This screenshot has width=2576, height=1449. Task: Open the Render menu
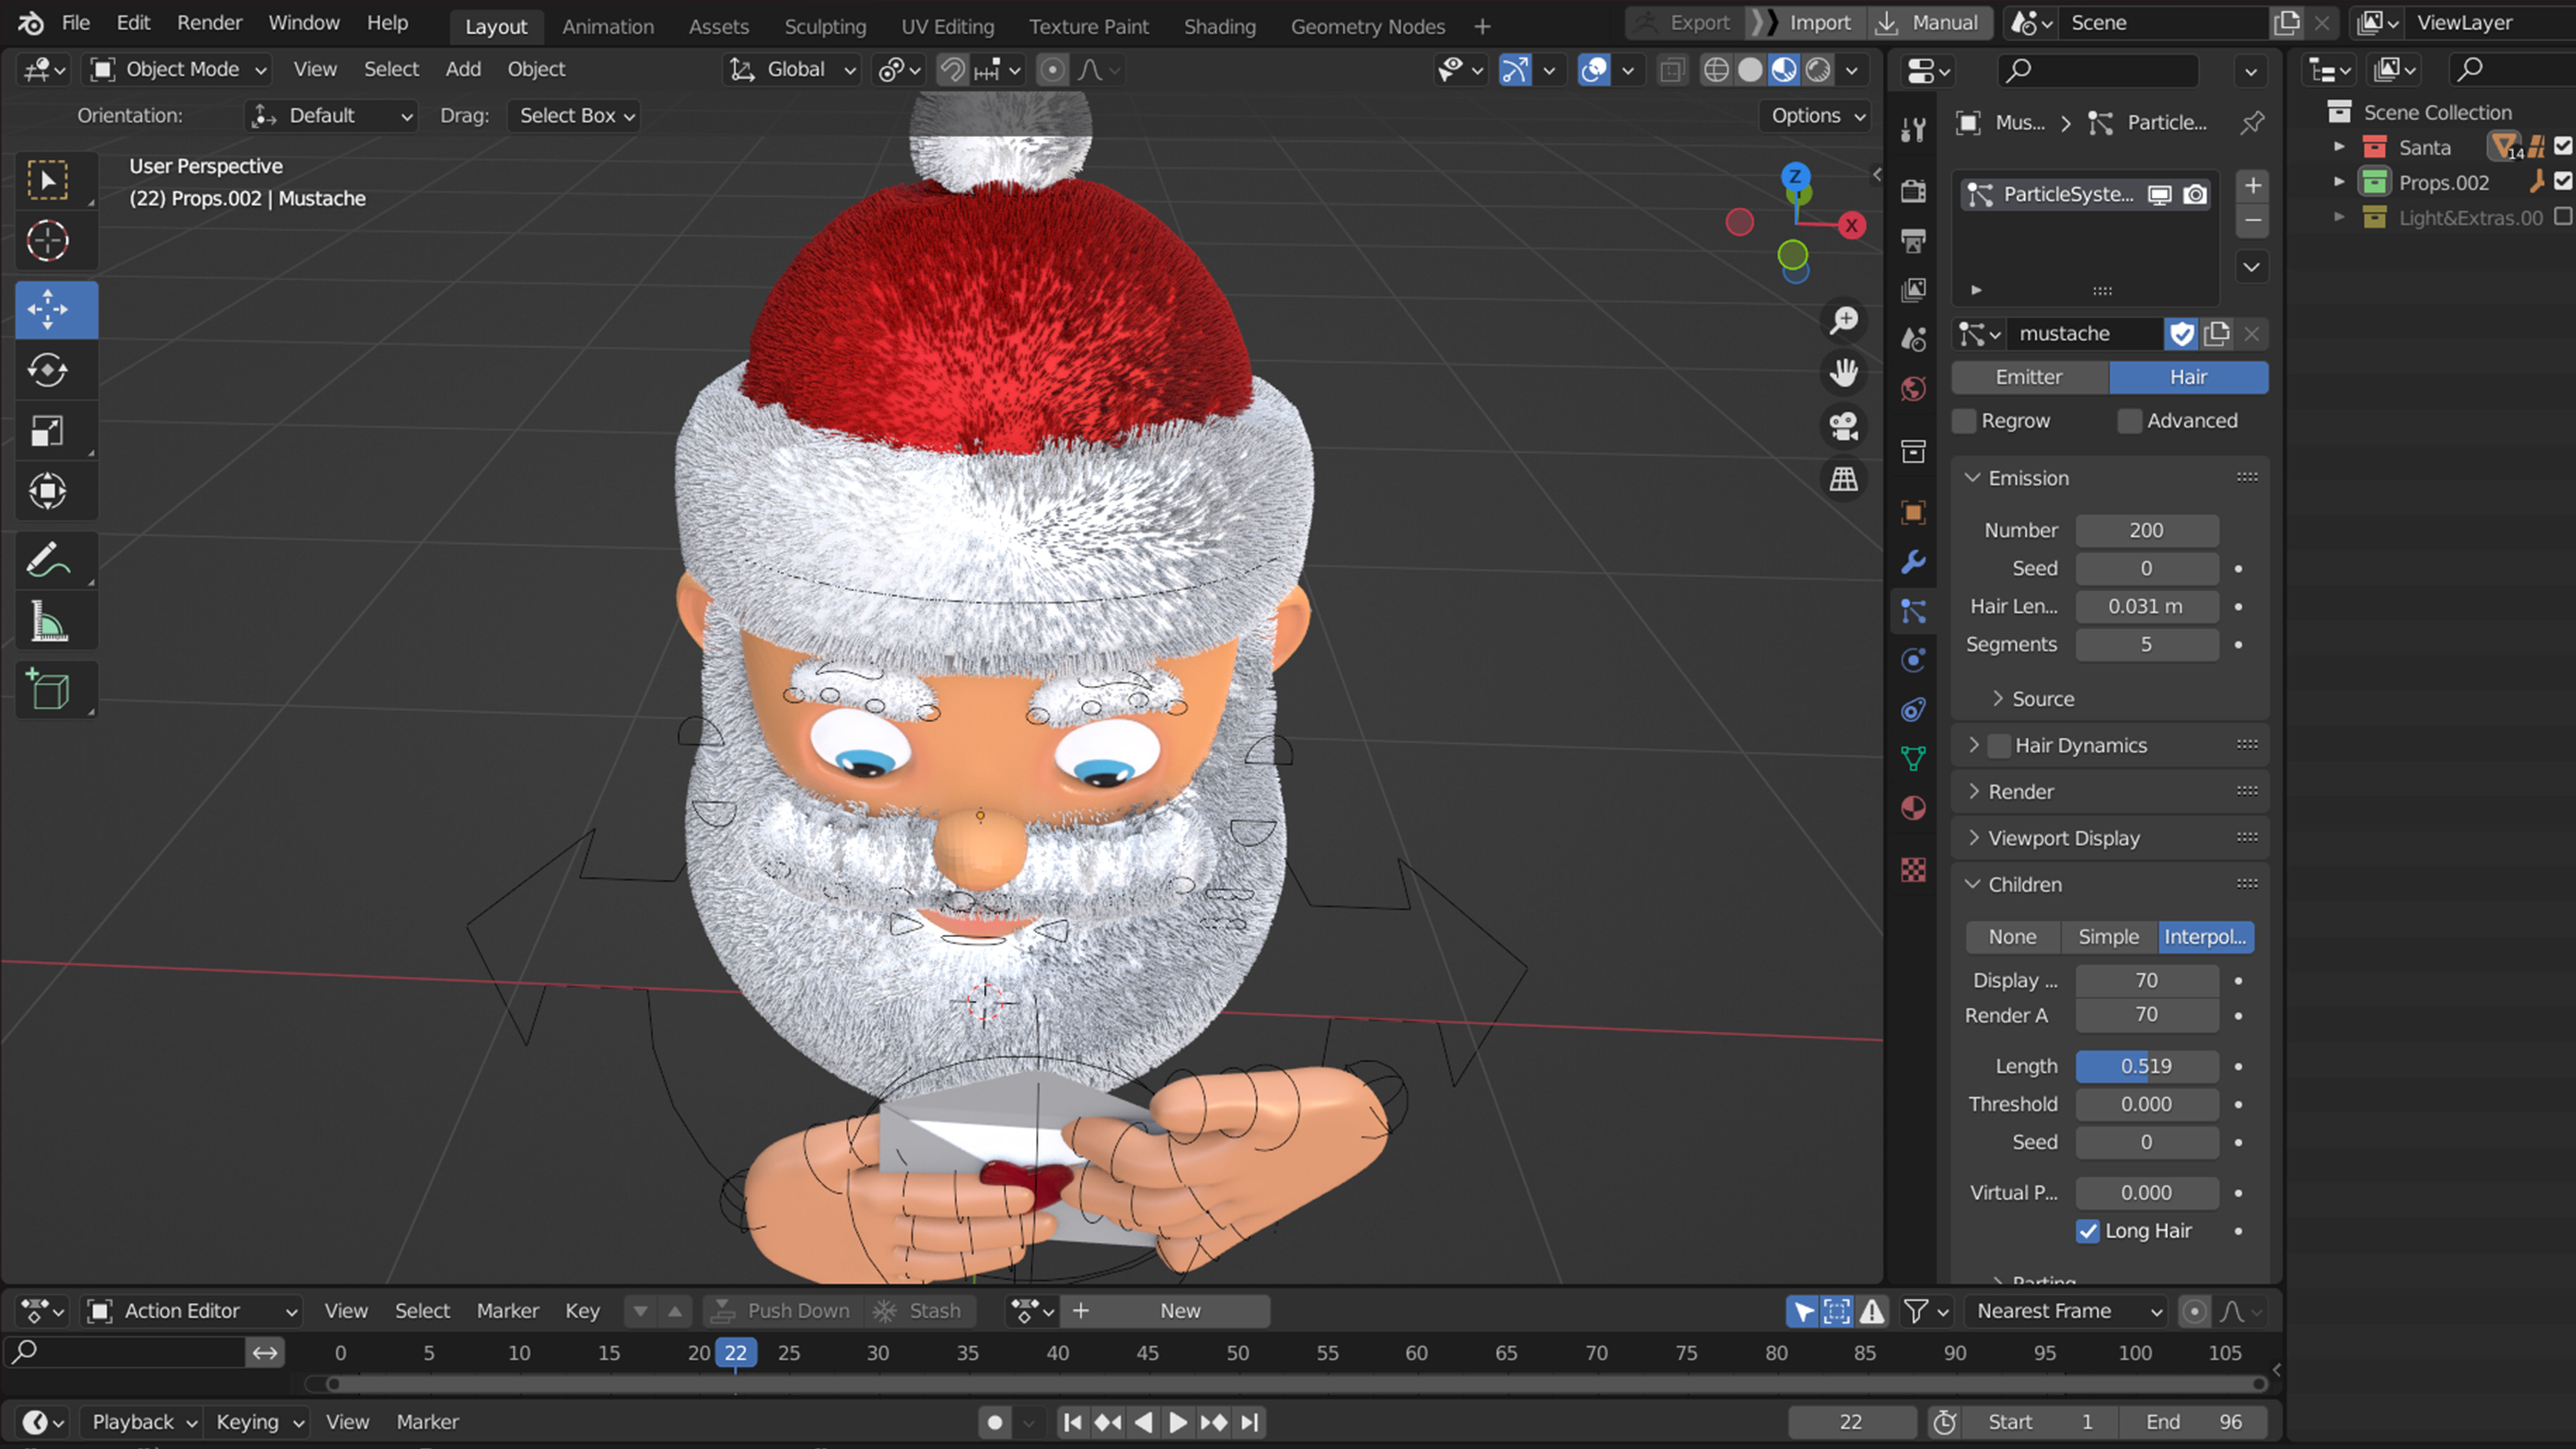209,23
